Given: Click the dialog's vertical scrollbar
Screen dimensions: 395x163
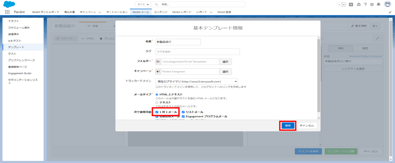Looking at the screenshot, I should coord(319,78).
